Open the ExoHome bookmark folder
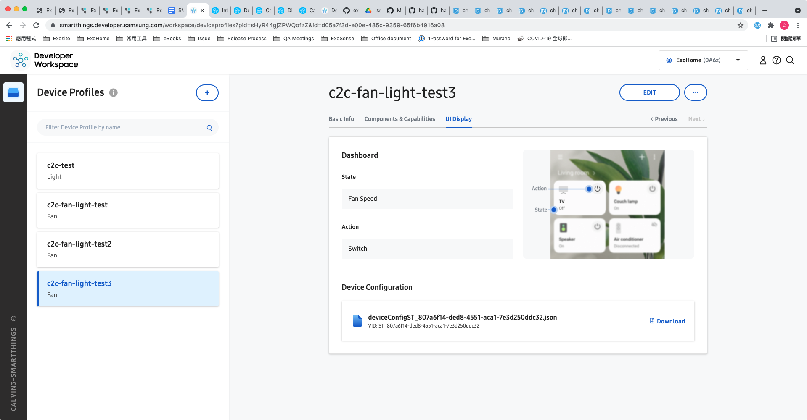807x420 pixels. (93, 39)
